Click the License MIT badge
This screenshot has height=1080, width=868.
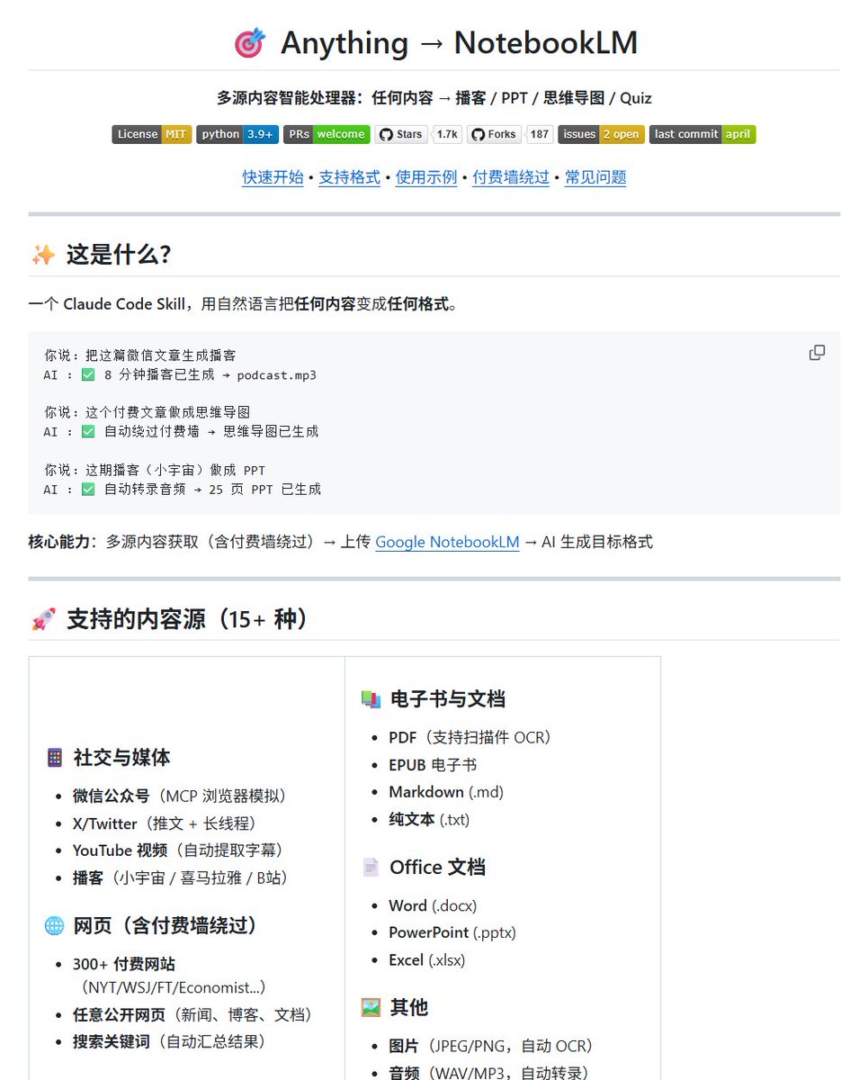pyautogui.click(x=152, y=134)
